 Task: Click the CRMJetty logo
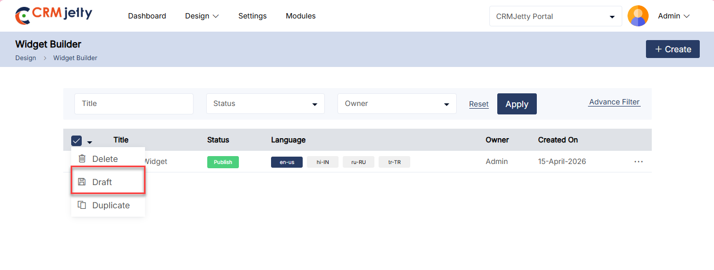click(53, 15)
